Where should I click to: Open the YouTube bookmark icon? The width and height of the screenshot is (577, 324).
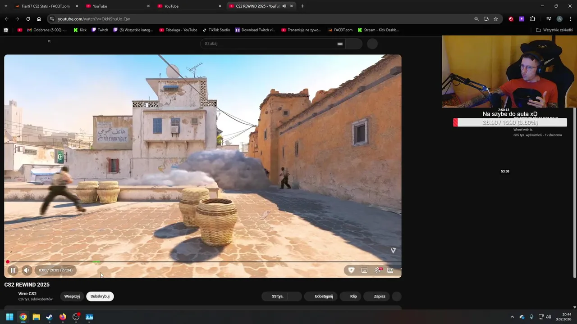coord(20,30)
